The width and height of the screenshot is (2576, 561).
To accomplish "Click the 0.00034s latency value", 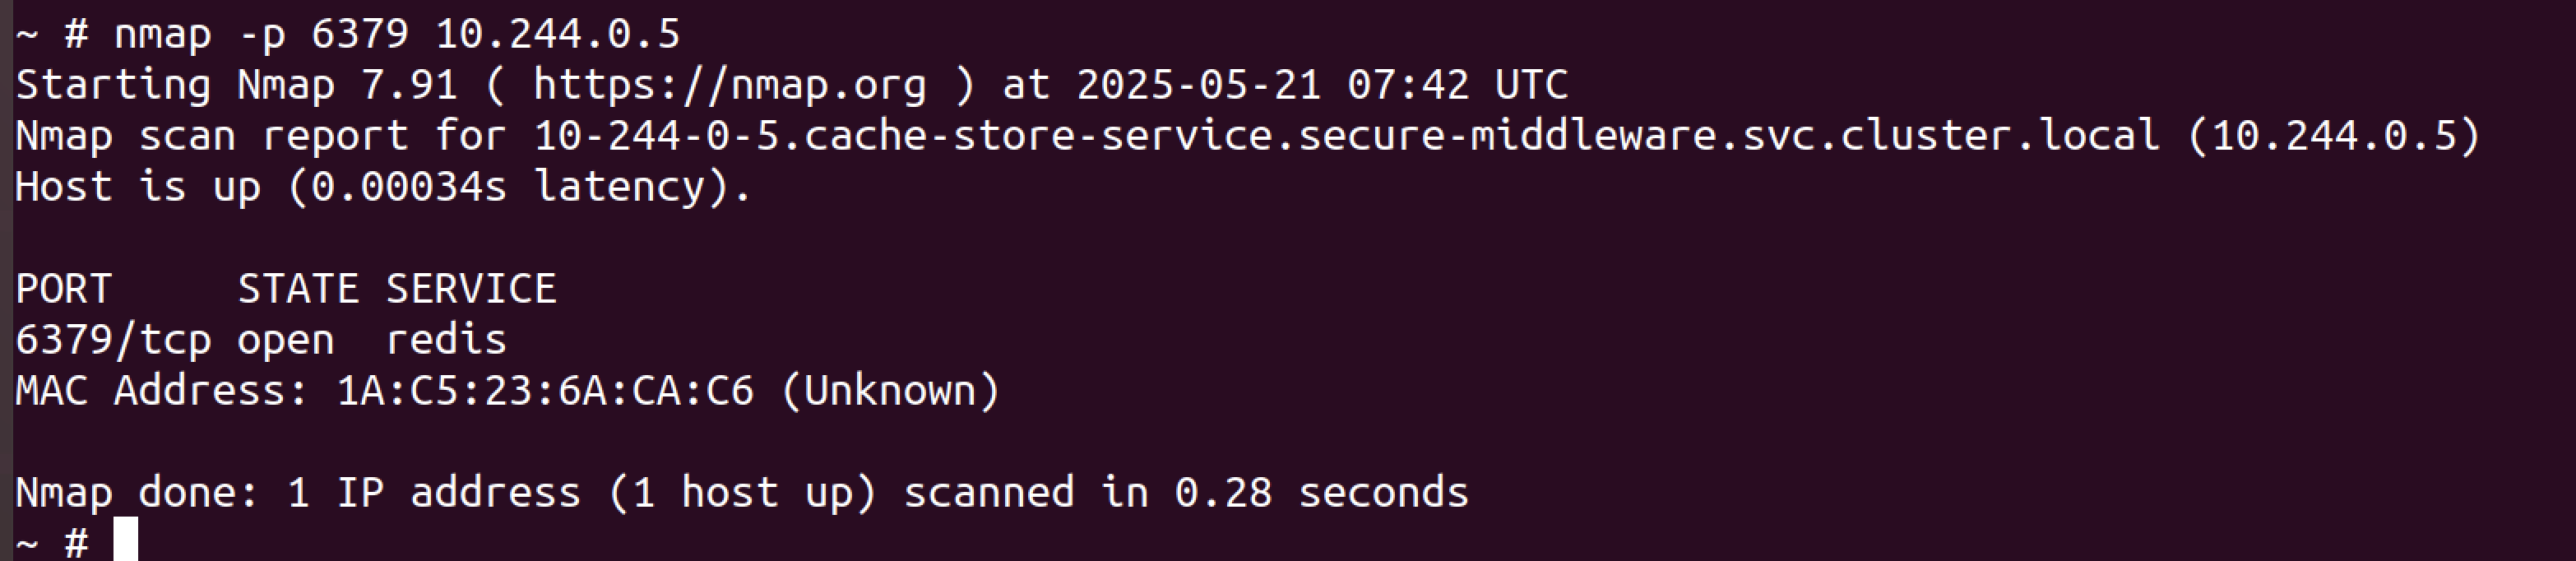I will [408, 187].
